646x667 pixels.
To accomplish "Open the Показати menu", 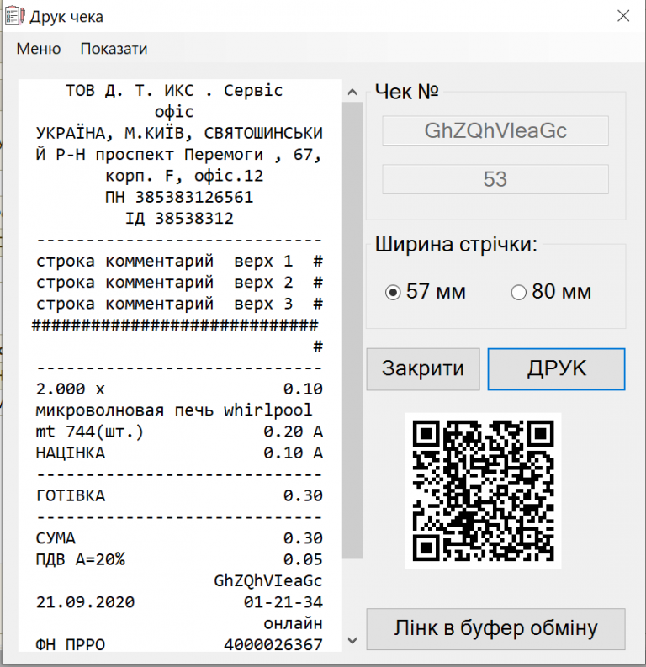I will pyautogui.click(x=114, y=49).
